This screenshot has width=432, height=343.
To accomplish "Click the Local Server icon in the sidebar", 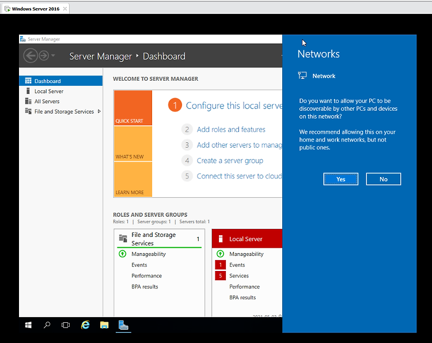I will pos(28,91).
